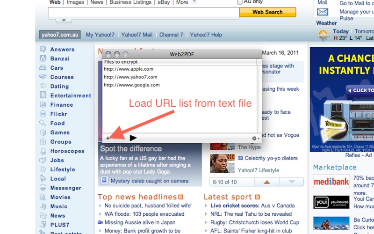Click the Lifestyle sidebar icon
Image resolution: width=374 pixels, height=234 pixels.
click(x=43, y=169)
